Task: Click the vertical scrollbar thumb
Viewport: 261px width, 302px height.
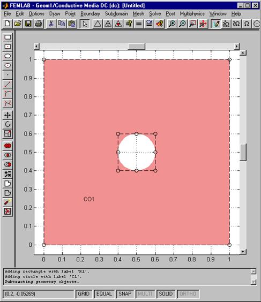Action: (243, 152)
